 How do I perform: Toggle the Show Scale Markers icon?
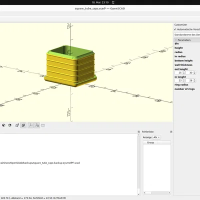[x=37, y=125]
